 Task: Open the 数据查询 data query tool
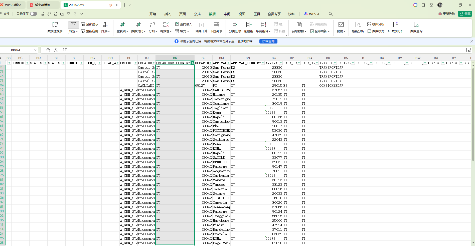[x=416, y=27]
